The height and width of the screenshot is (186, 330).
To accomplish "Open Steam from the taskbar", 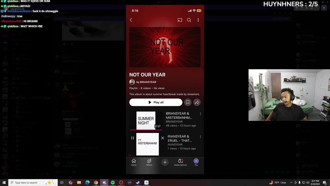I will point(138,183).
